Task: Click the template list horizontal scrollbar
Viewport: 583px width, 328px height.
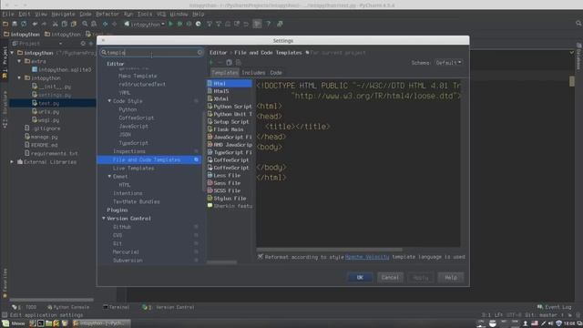Action: click(222, 262)
